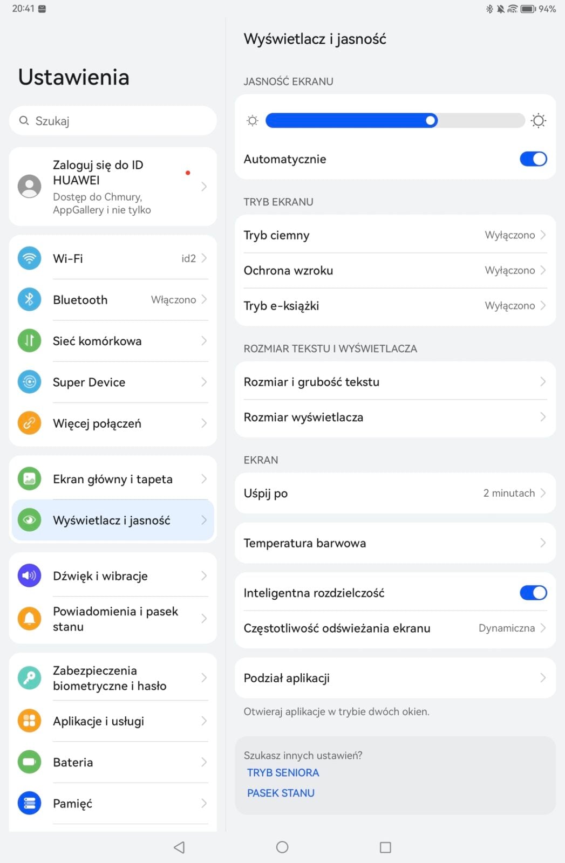565x863 pixels.
Task: Tap the Wi-Fi icon in settings list
Action: (x=30, y=258)
